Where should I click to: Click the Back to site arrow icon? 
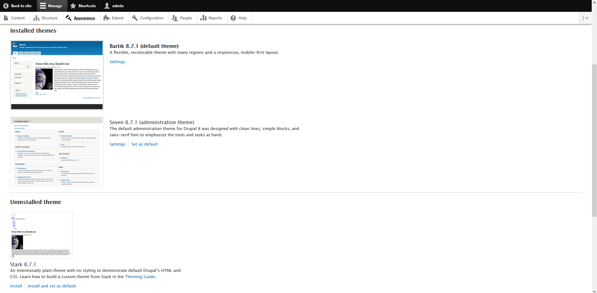click(x=6, y=6)
